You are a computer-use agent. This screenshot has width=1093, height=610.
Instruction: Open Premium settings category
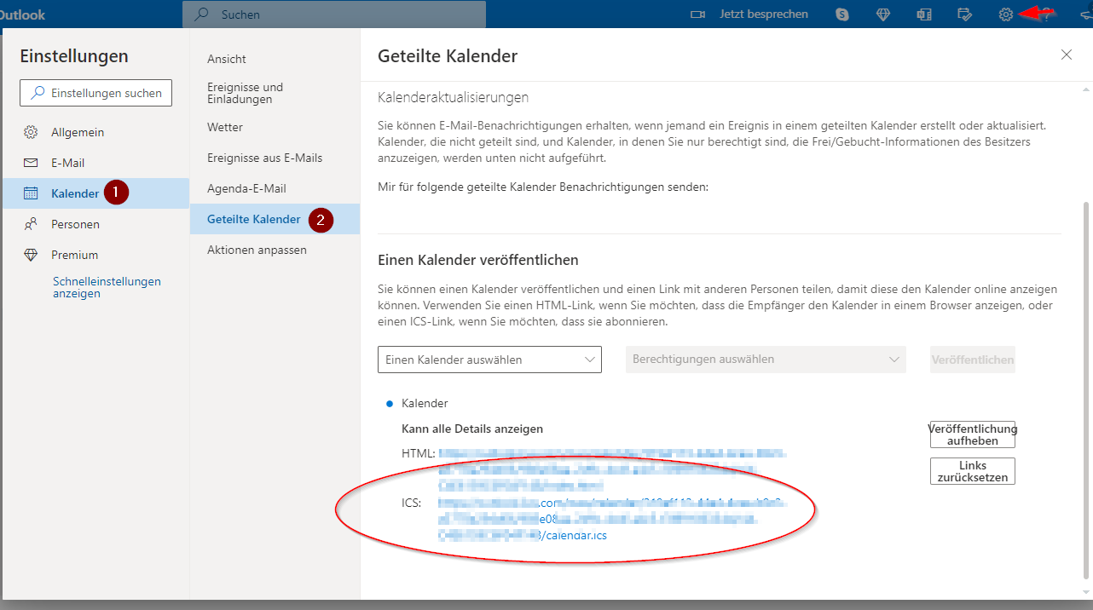[95, 255]
